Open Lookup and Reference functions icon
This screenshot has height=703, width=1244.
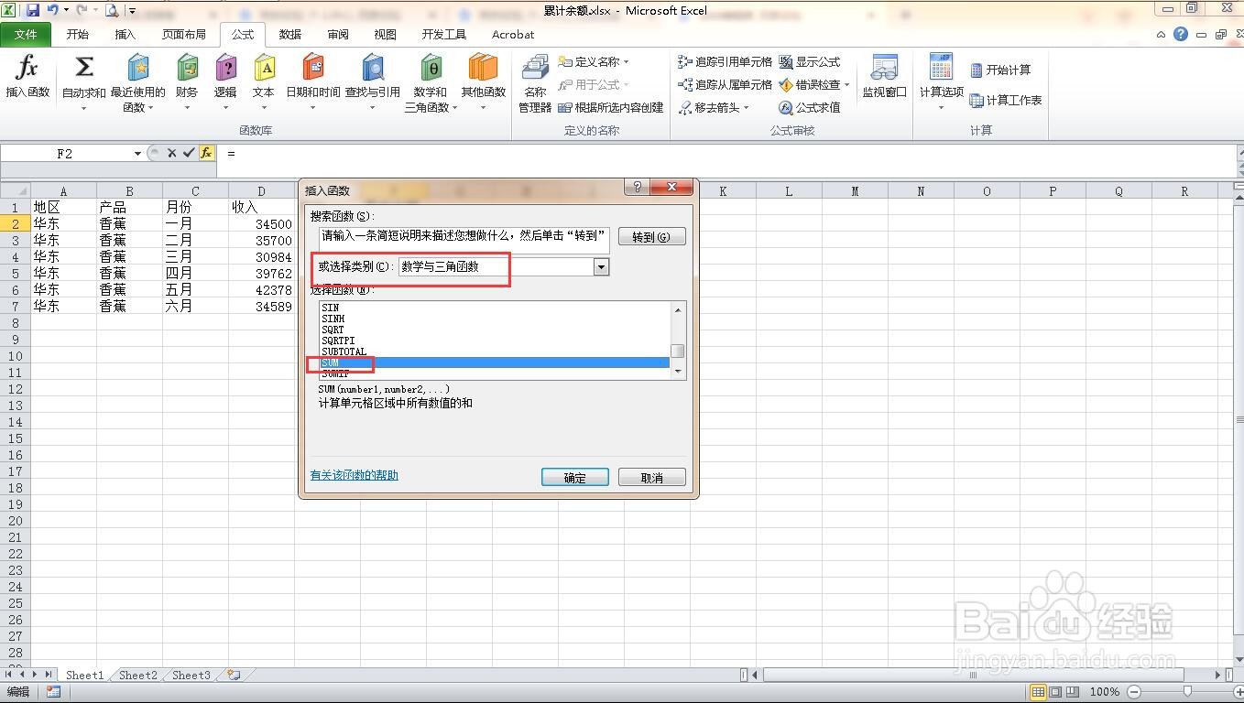[x=373, y=68]
